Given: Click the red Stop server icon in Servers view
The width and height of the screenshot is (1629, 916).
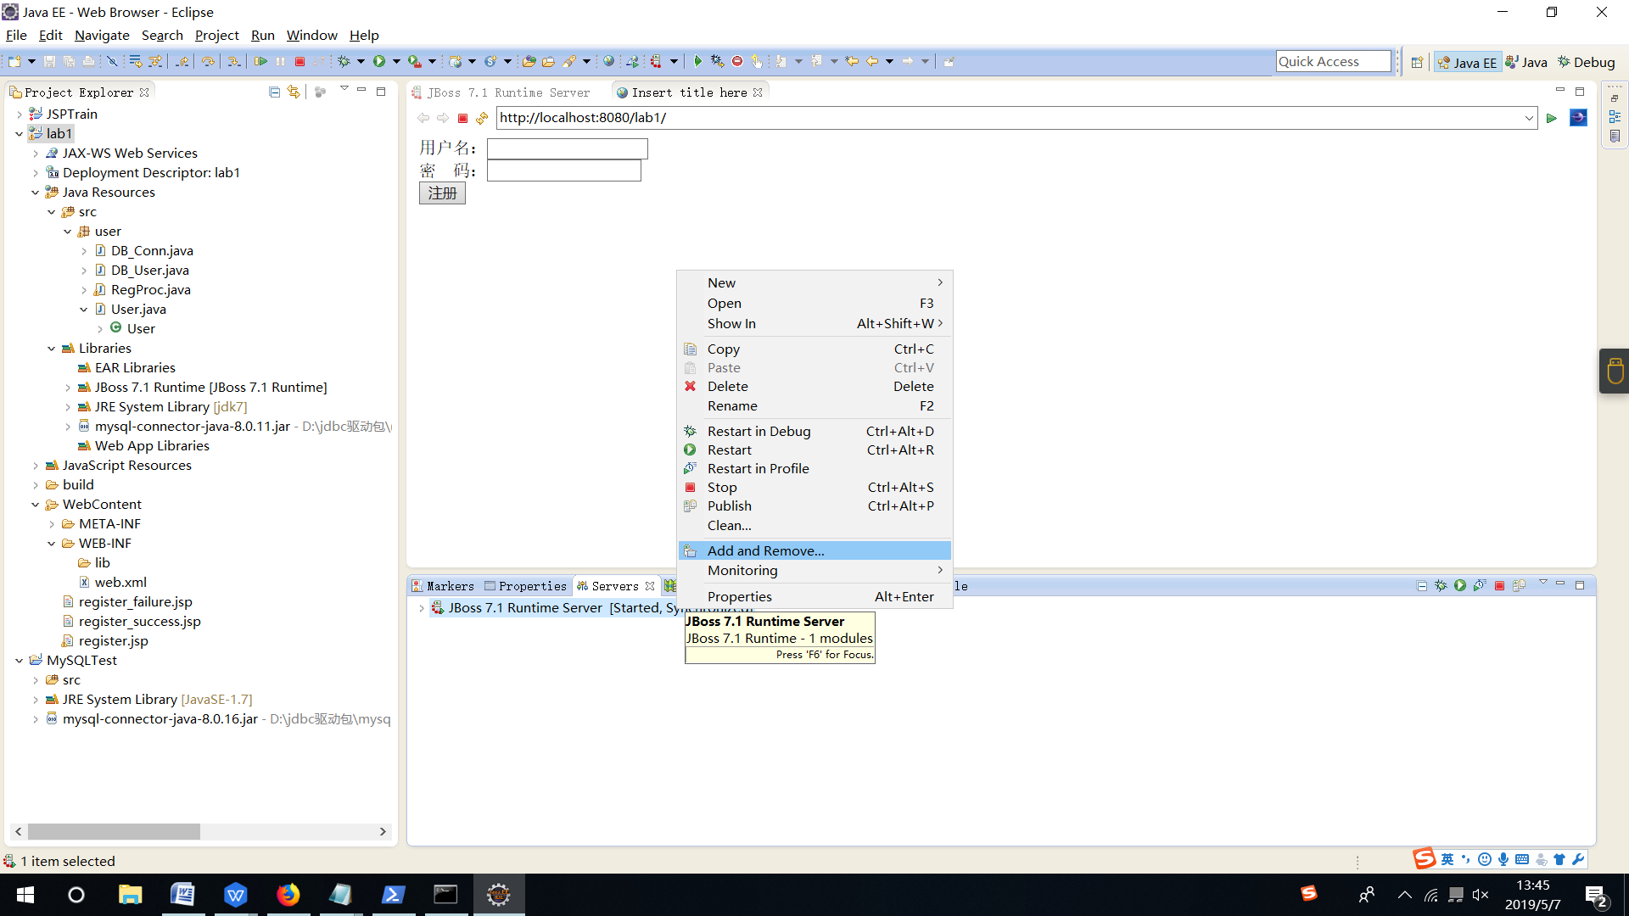Looking at the screenshot, I should tap(1499, 585).
